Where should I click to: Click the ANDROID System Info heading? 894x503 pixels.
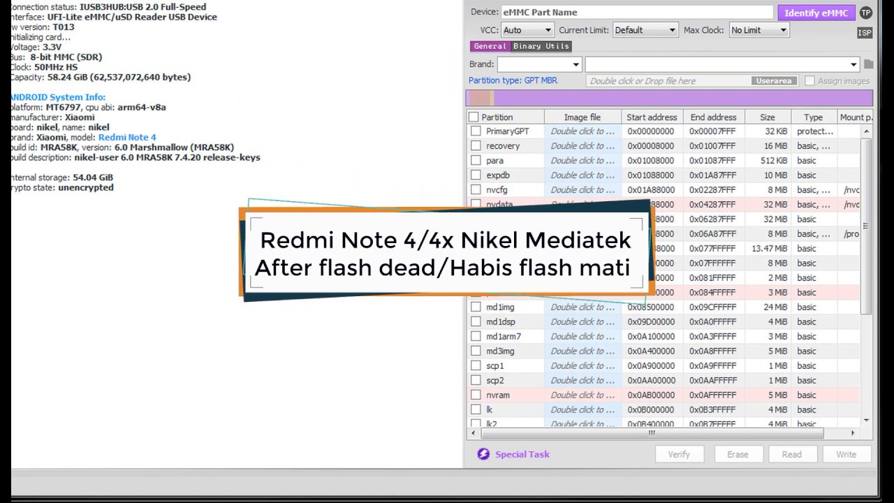(57, 97)
